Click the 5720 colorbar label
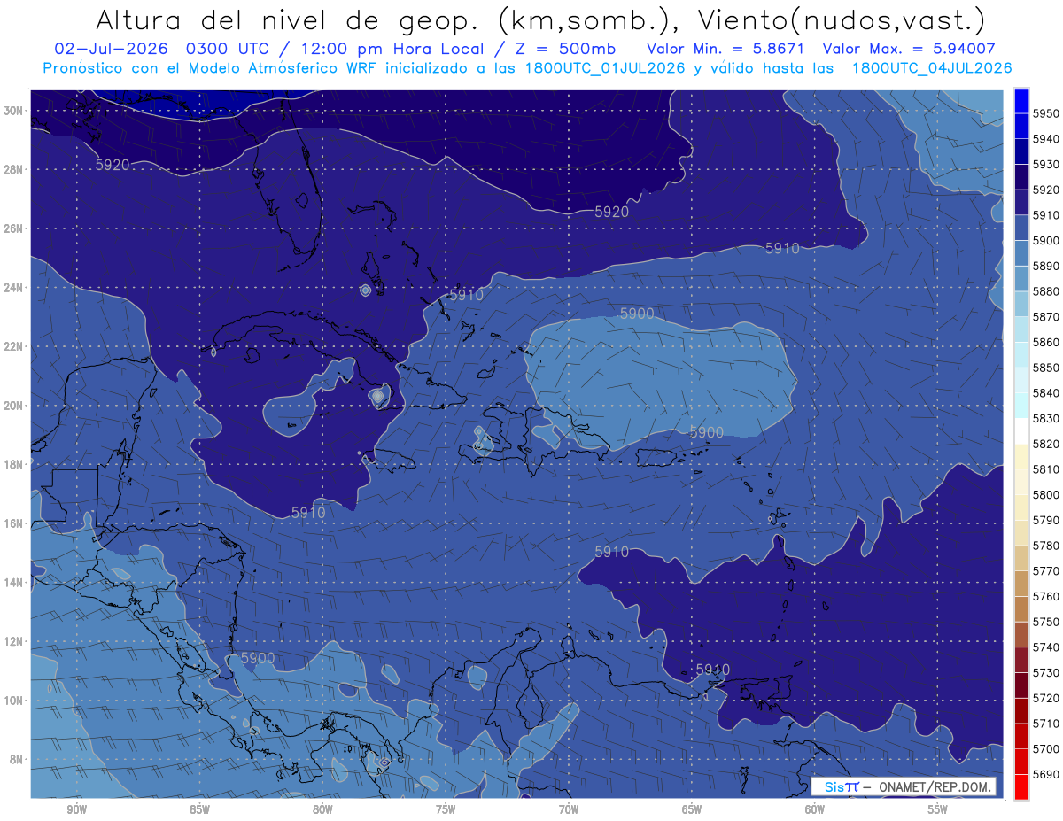 pos(1046,698)
